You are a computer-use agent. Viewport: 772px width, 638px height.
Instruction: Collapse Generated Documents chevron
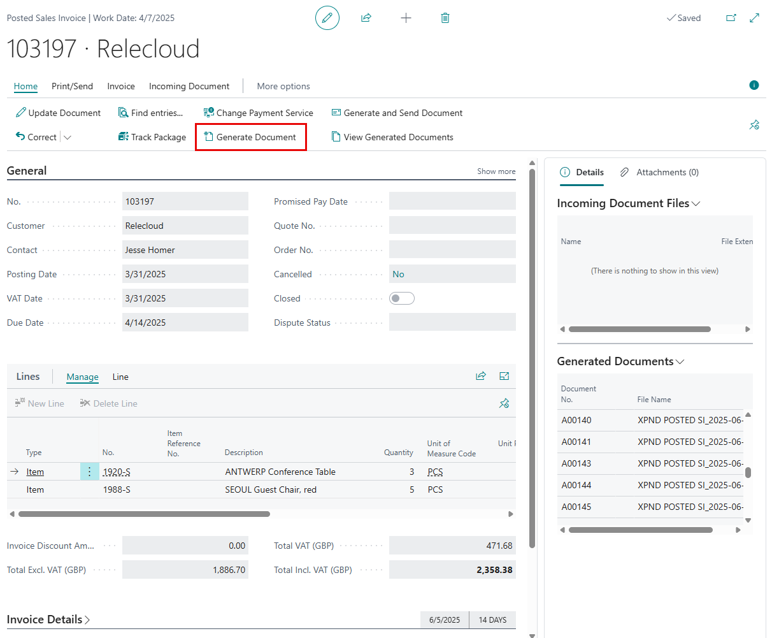pyautogui.click(x=680, y=361)
